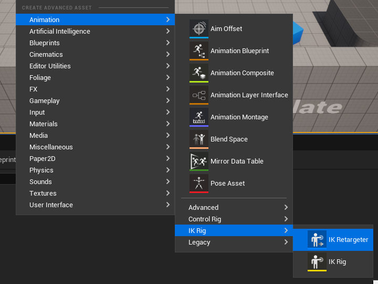Expand the Advanced submenu chevron
378x284 pixels.
pyautogui.click(x=286, y=207)
